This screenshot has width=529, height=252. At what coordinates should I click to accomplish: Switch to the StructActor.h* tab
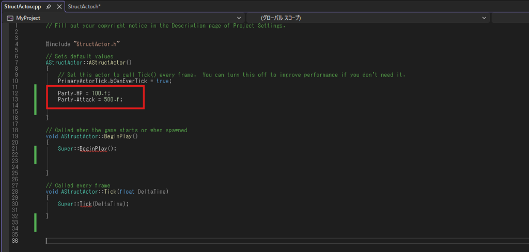coord(85,6)
